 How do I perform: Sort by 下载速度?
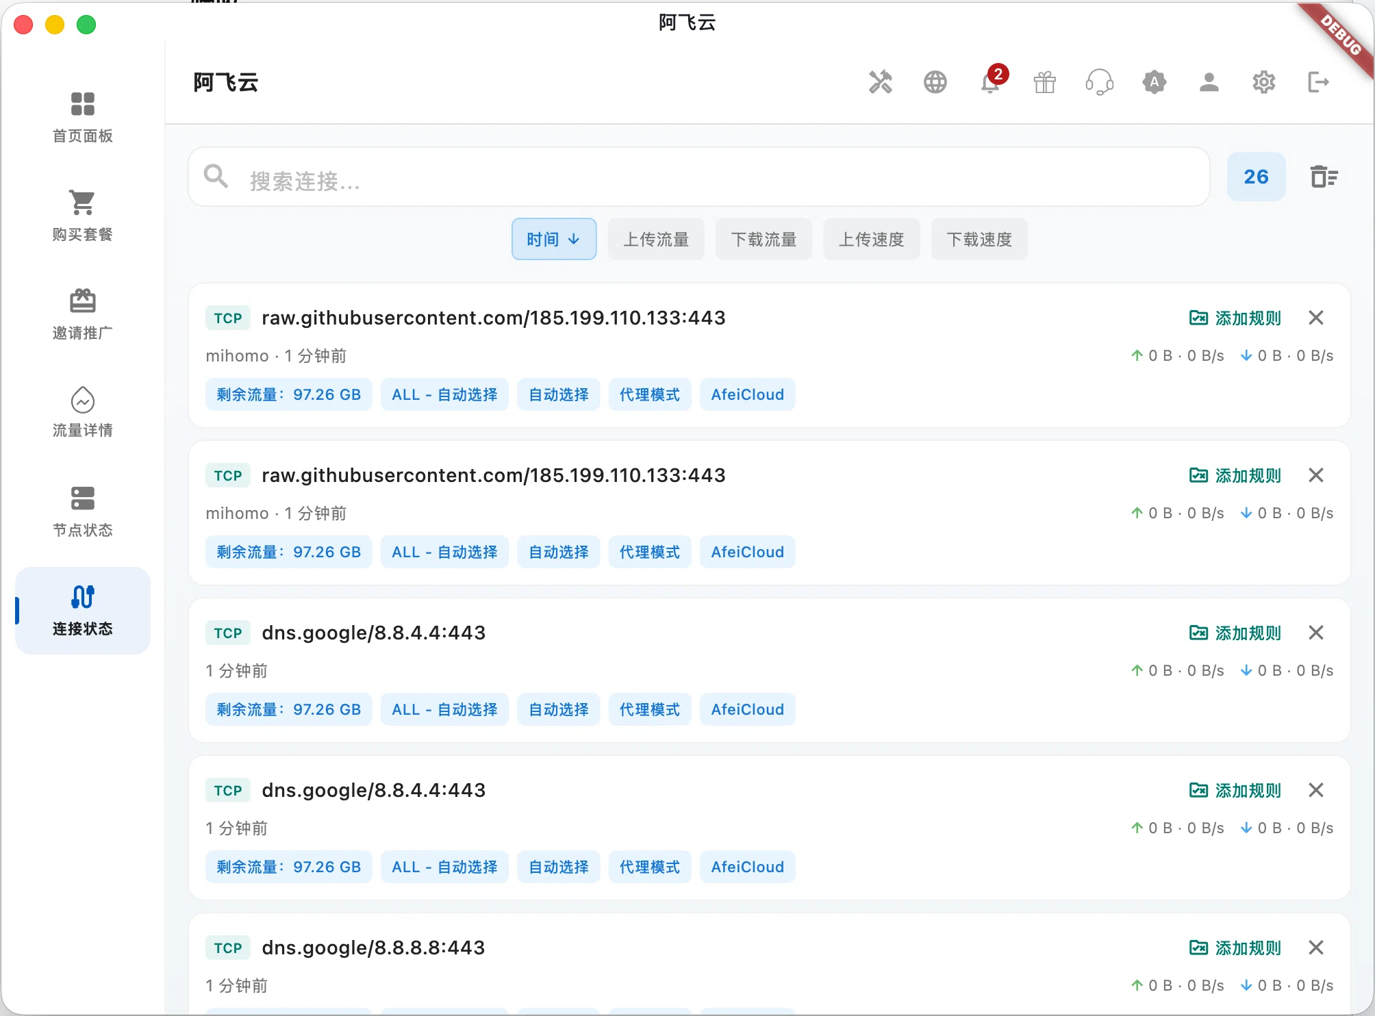tap(979, 239)
